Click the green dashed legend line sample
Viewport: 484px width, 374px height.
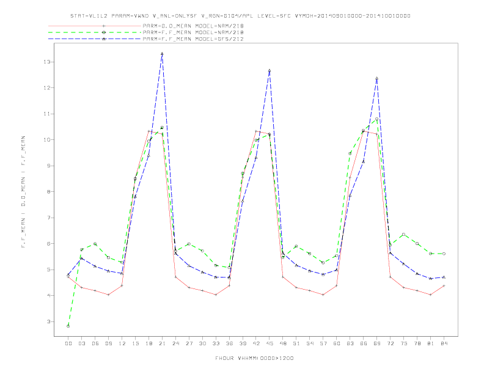(x=95, y=32)
